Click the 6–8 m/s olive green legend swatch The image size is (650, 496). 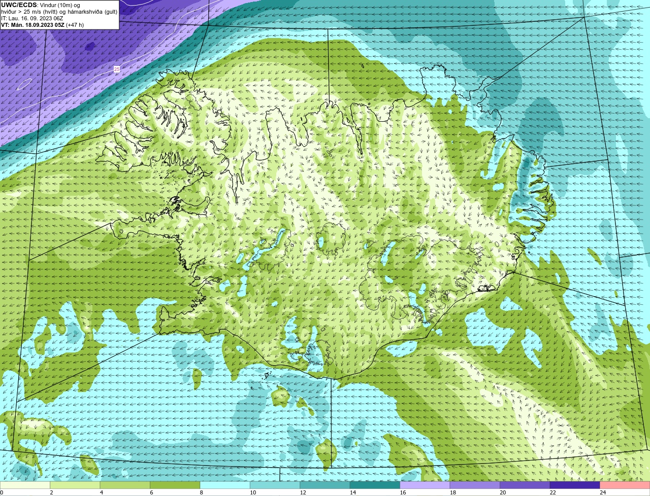coord(175,485)
